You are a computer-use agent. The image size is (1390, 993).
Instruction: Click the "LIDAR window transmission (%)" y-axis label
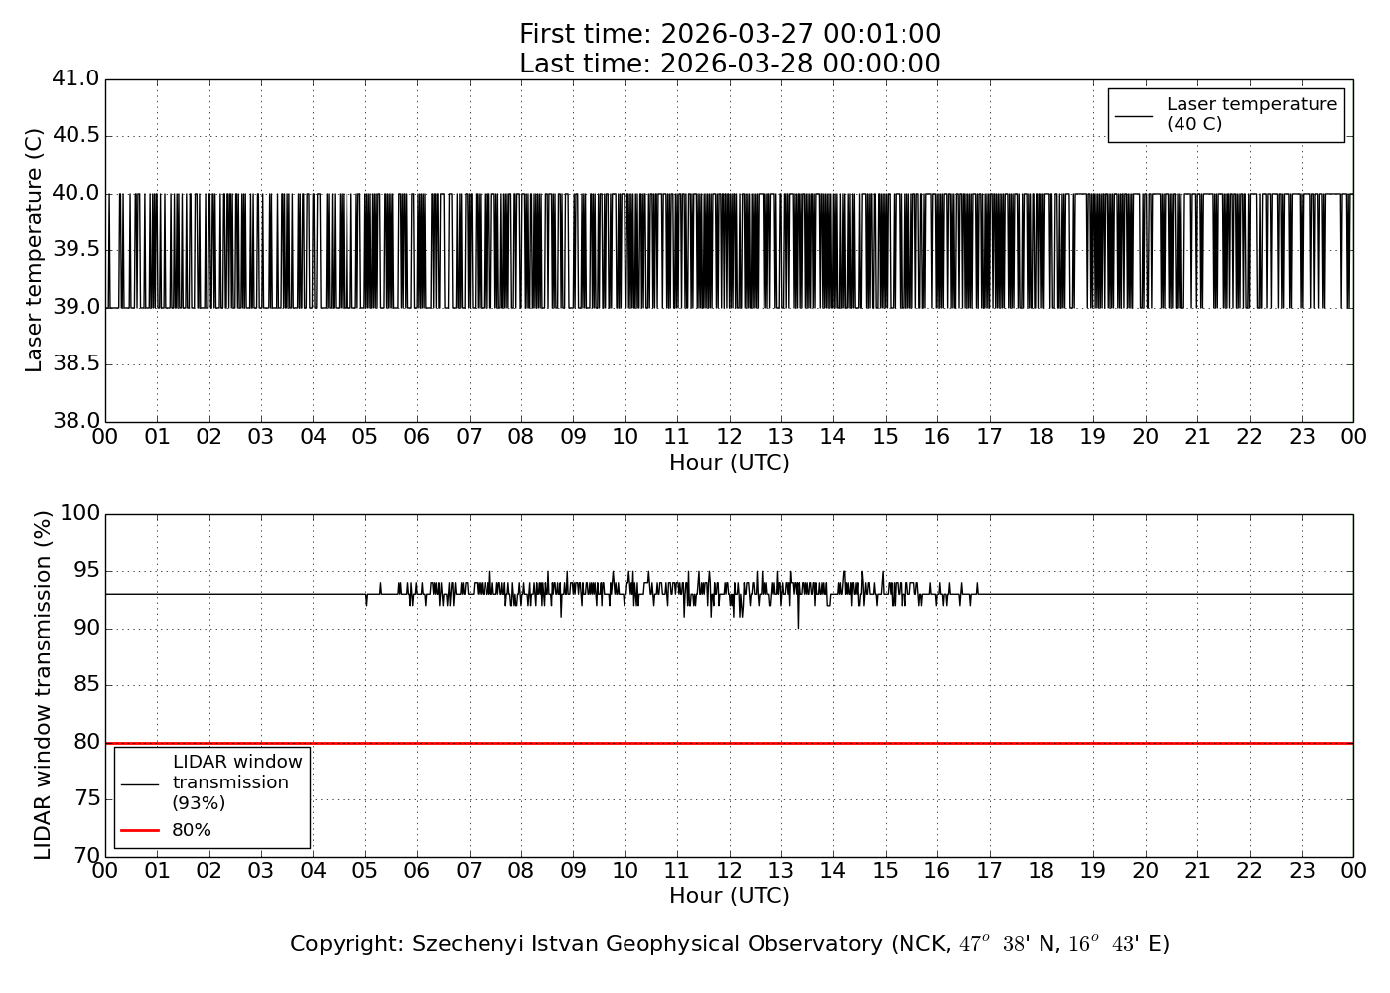click(43, 685)
